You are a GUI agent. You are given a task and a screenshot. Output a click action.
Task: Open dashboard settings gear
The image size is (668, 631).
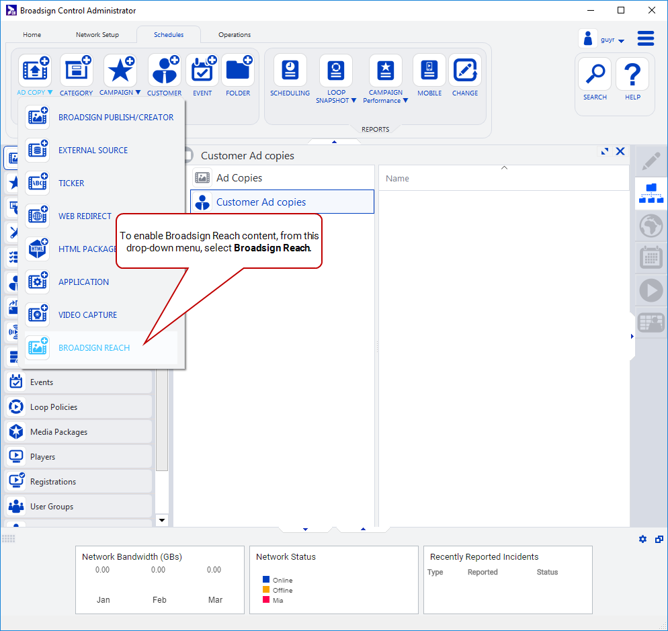click(x=643, y=540)
